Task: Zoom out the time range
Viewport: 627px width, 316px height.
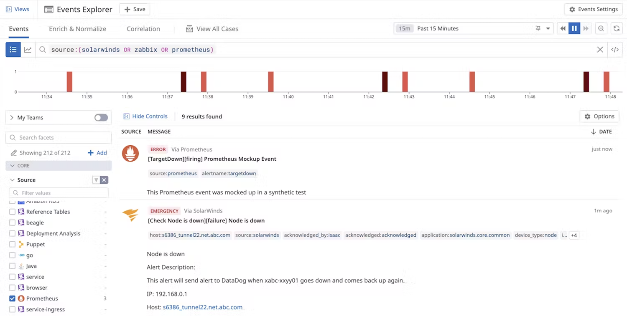Action: (x=601, y=28)
